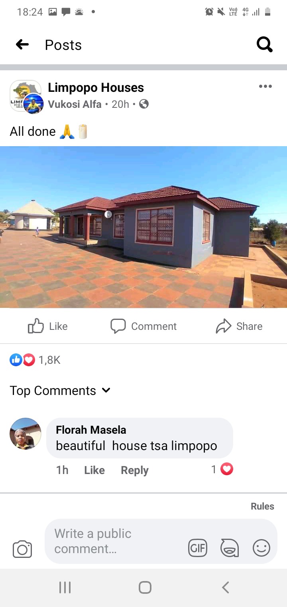Screen dimensions: 287x607
Task: Tap the globe public privacy icon
Action: (x=144, y=104)
